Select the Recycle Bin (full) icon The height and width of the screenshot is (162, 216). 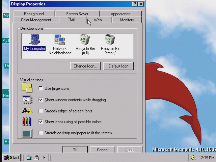tap(85, 45)
